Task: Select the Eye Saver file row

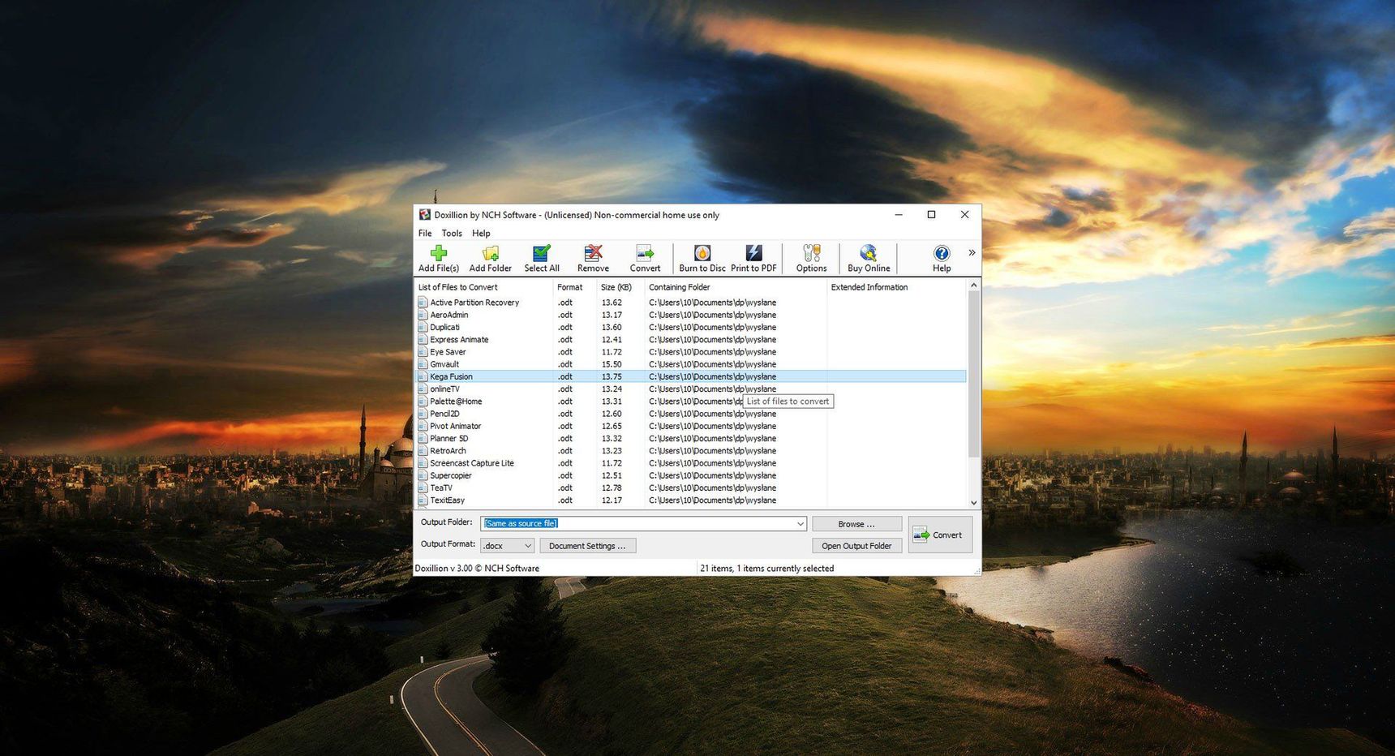Action: click(691, 352)
